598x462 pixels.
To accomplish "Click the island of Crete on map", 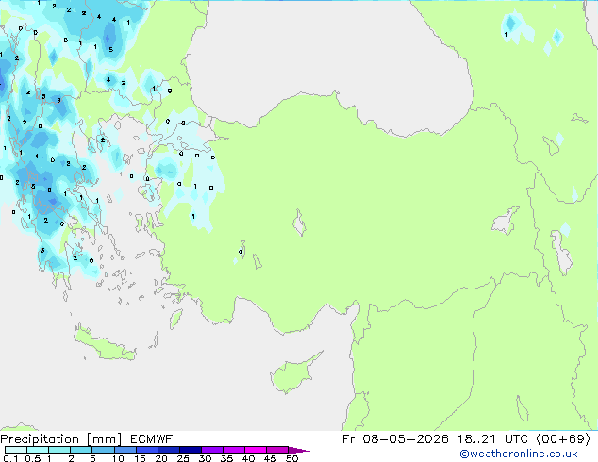I will click(104, 345).
